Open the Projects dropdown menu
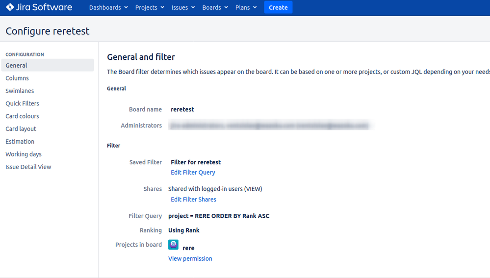 coord(150,7)
